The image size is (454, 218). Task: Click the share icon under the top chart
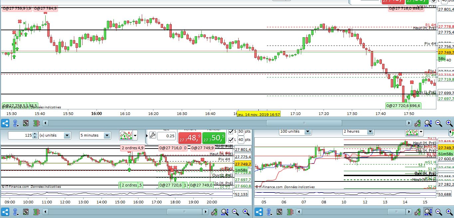click(x=5, y=123)
